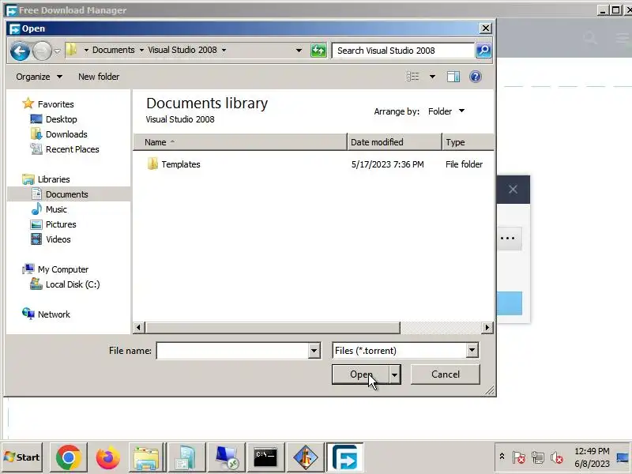This screenshot has width=632, height=474.
Task: Open Desktop in the navigation pane
Action: coord(62,119)
